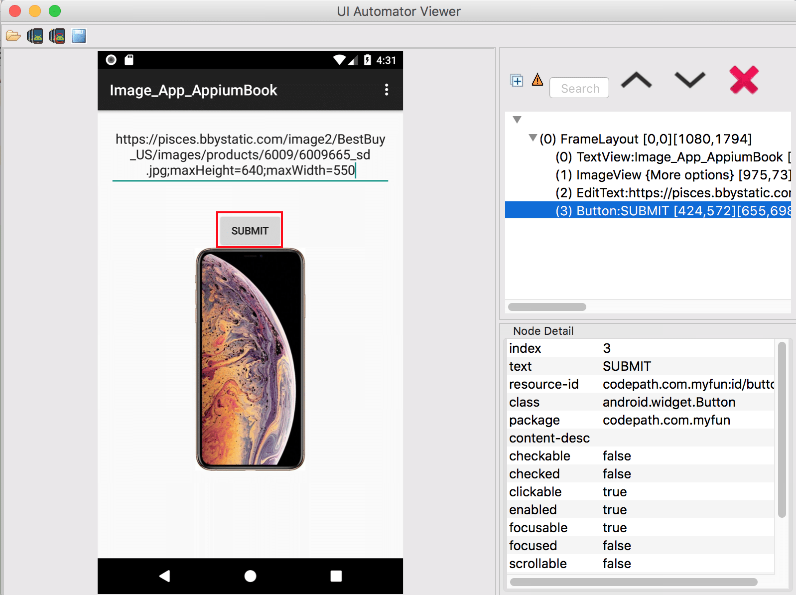Select ImageView More options tree node
796x595 pixels.
[x=669, y=175]
